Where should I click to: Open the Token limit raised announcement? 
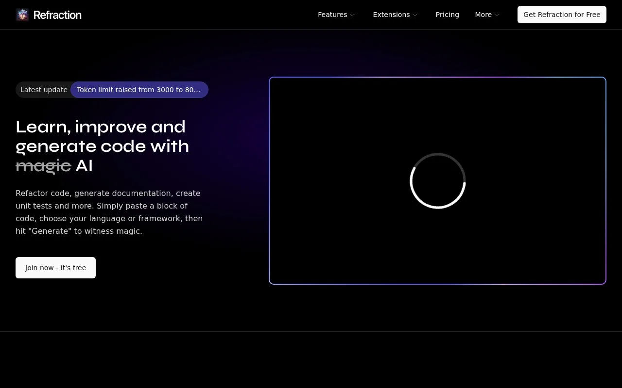[139, 90]
